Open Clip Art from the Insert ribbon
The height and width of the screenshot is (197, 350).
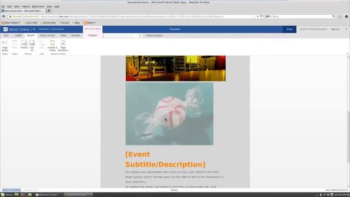32,46
